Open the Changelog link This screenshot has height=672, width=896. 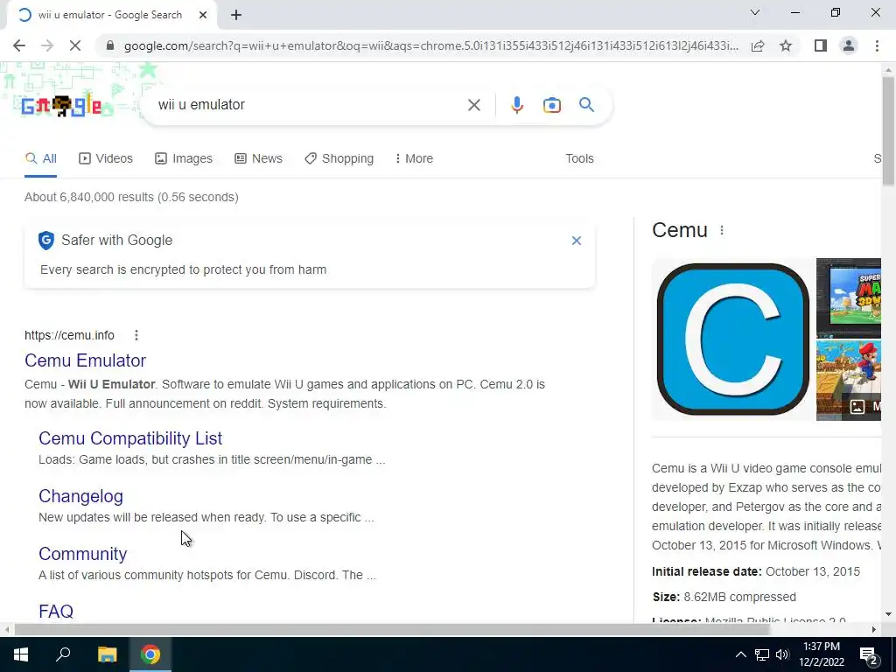click(x=80, y=496)
